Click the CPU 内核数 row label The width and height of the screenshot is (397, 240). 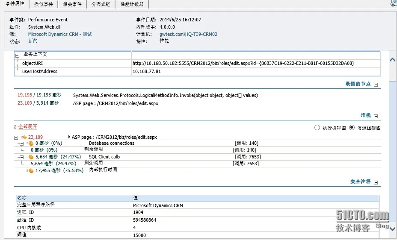[29, 228]
